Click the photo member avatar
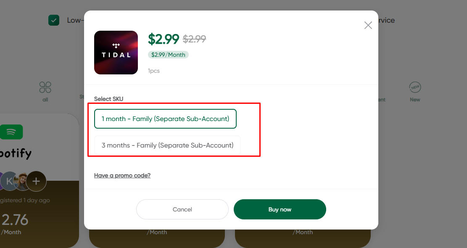The width and height of the screenshot is (467, 248). 22,181
